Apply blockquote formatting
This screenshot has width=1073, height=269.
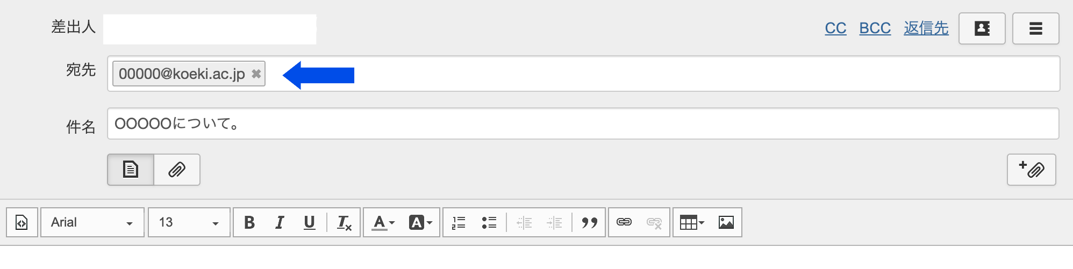pyautogui.click(x=590, y=222)
